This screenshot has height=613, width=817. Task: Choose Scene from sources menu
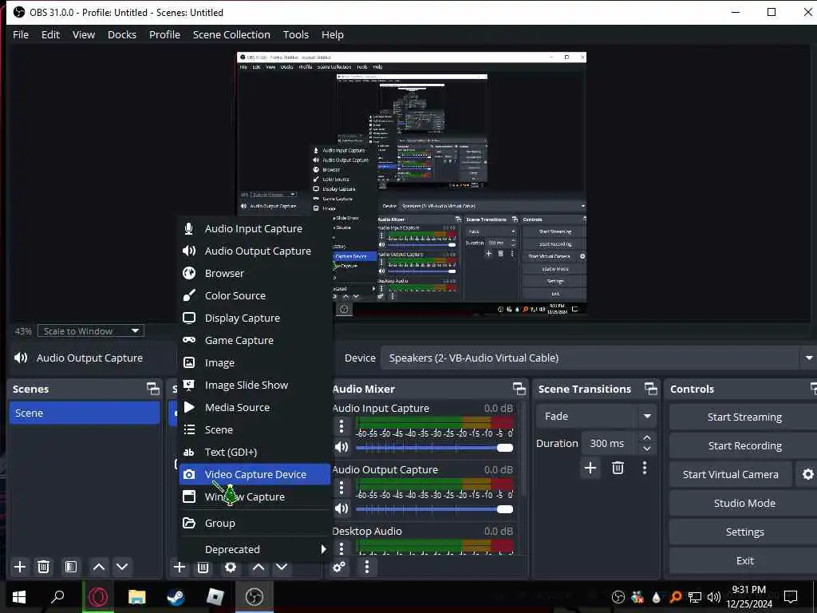[x=255, y=430]
